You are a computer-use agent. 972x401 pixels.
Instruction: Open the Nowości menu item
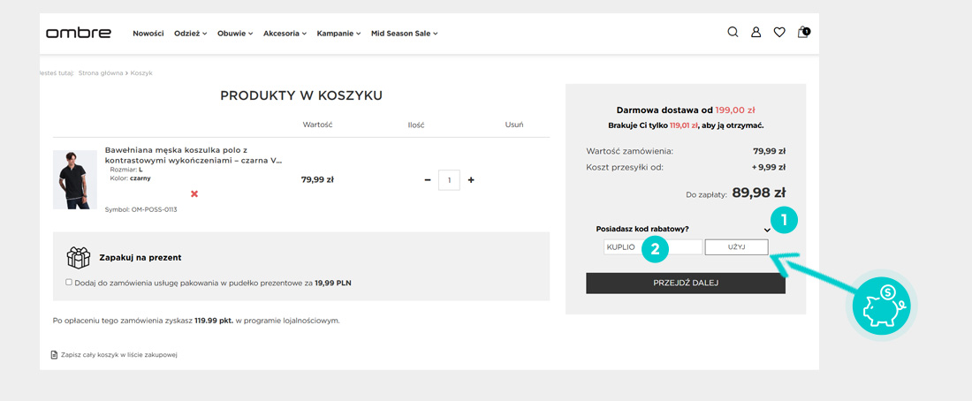coord(148,34)
